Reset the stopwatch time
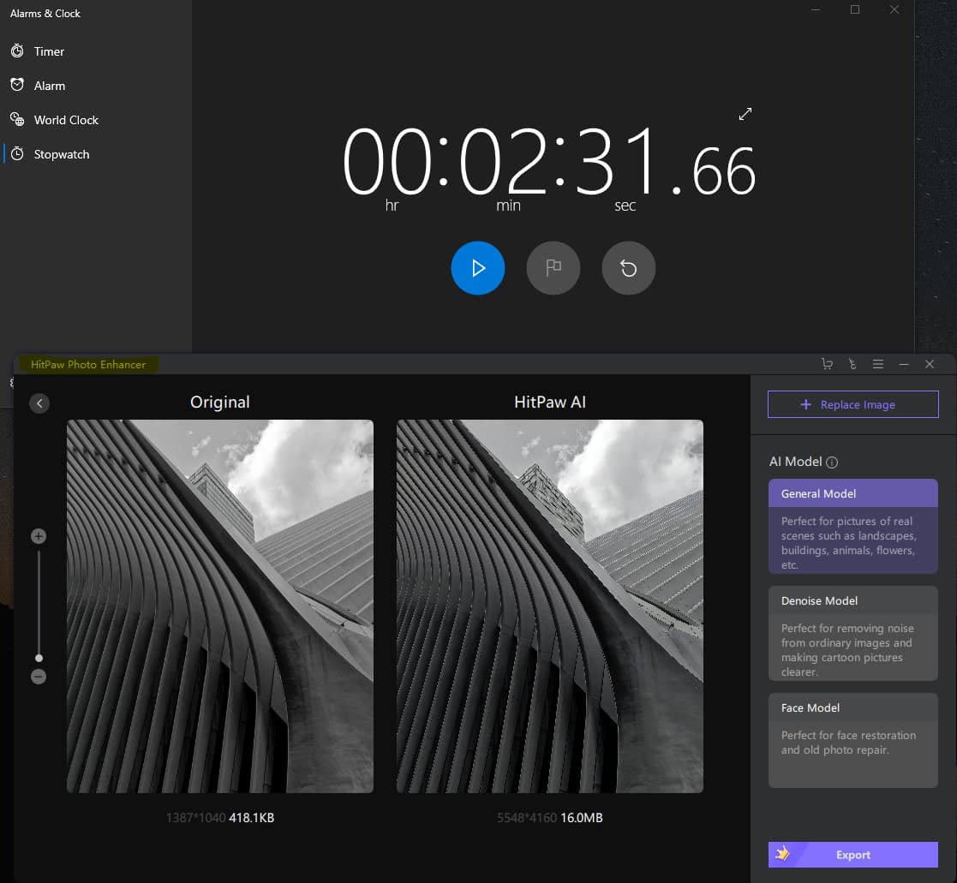The width and height of the screenshot is (957, 883). pos(628,268)
